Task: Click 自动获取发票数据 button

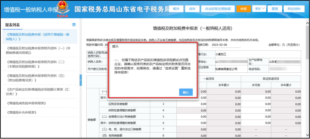Action: [218, 9]
